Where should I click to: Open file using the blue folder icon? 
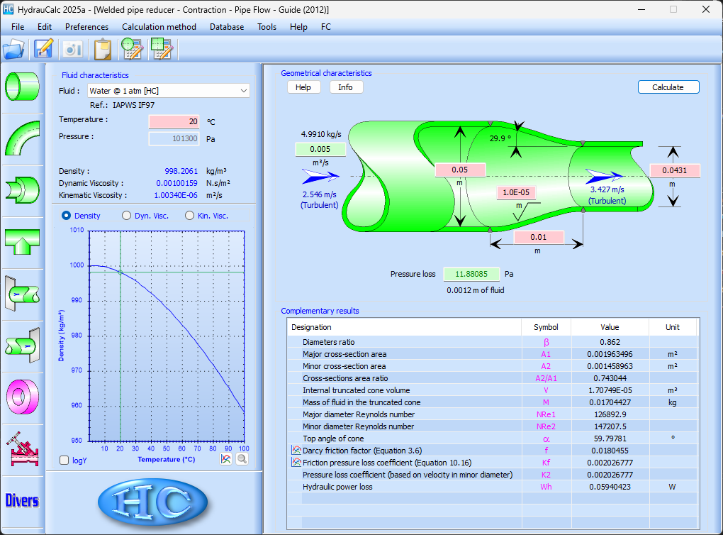point(14,49)
